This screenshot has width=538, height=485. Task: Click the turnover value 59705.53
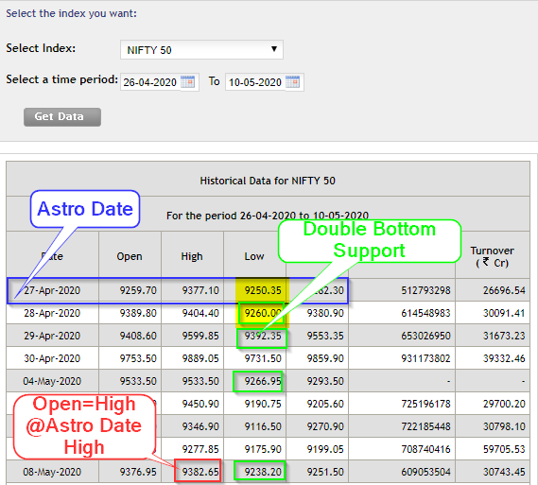point(504,449)
